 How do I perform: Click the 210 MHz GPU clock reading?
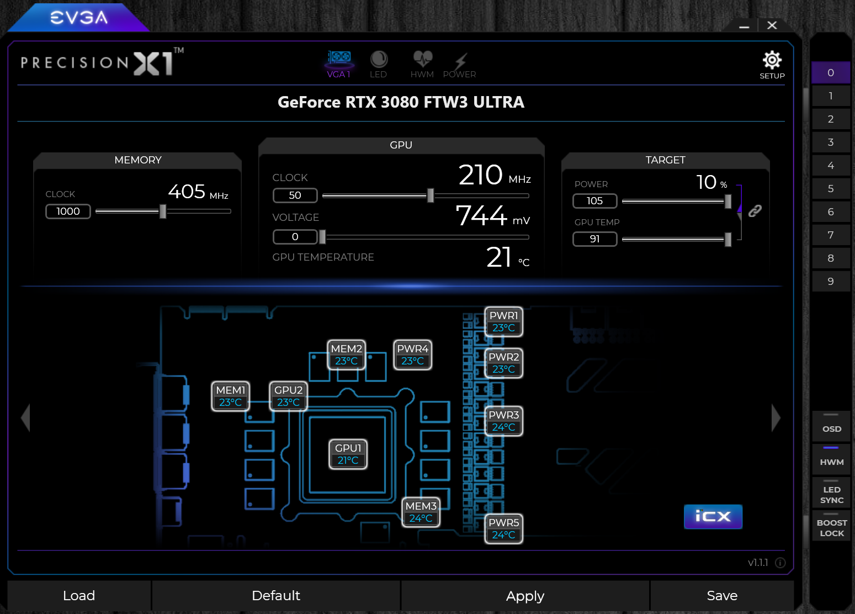click(x=495, y=175)
